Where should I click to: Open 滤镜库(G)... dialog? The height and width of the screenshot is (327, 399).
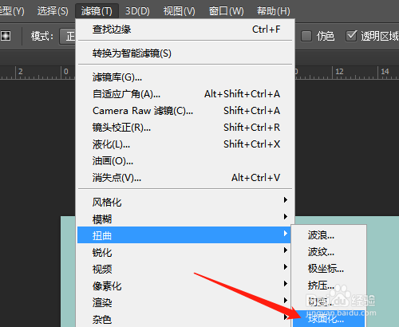[x=186, y=77]
